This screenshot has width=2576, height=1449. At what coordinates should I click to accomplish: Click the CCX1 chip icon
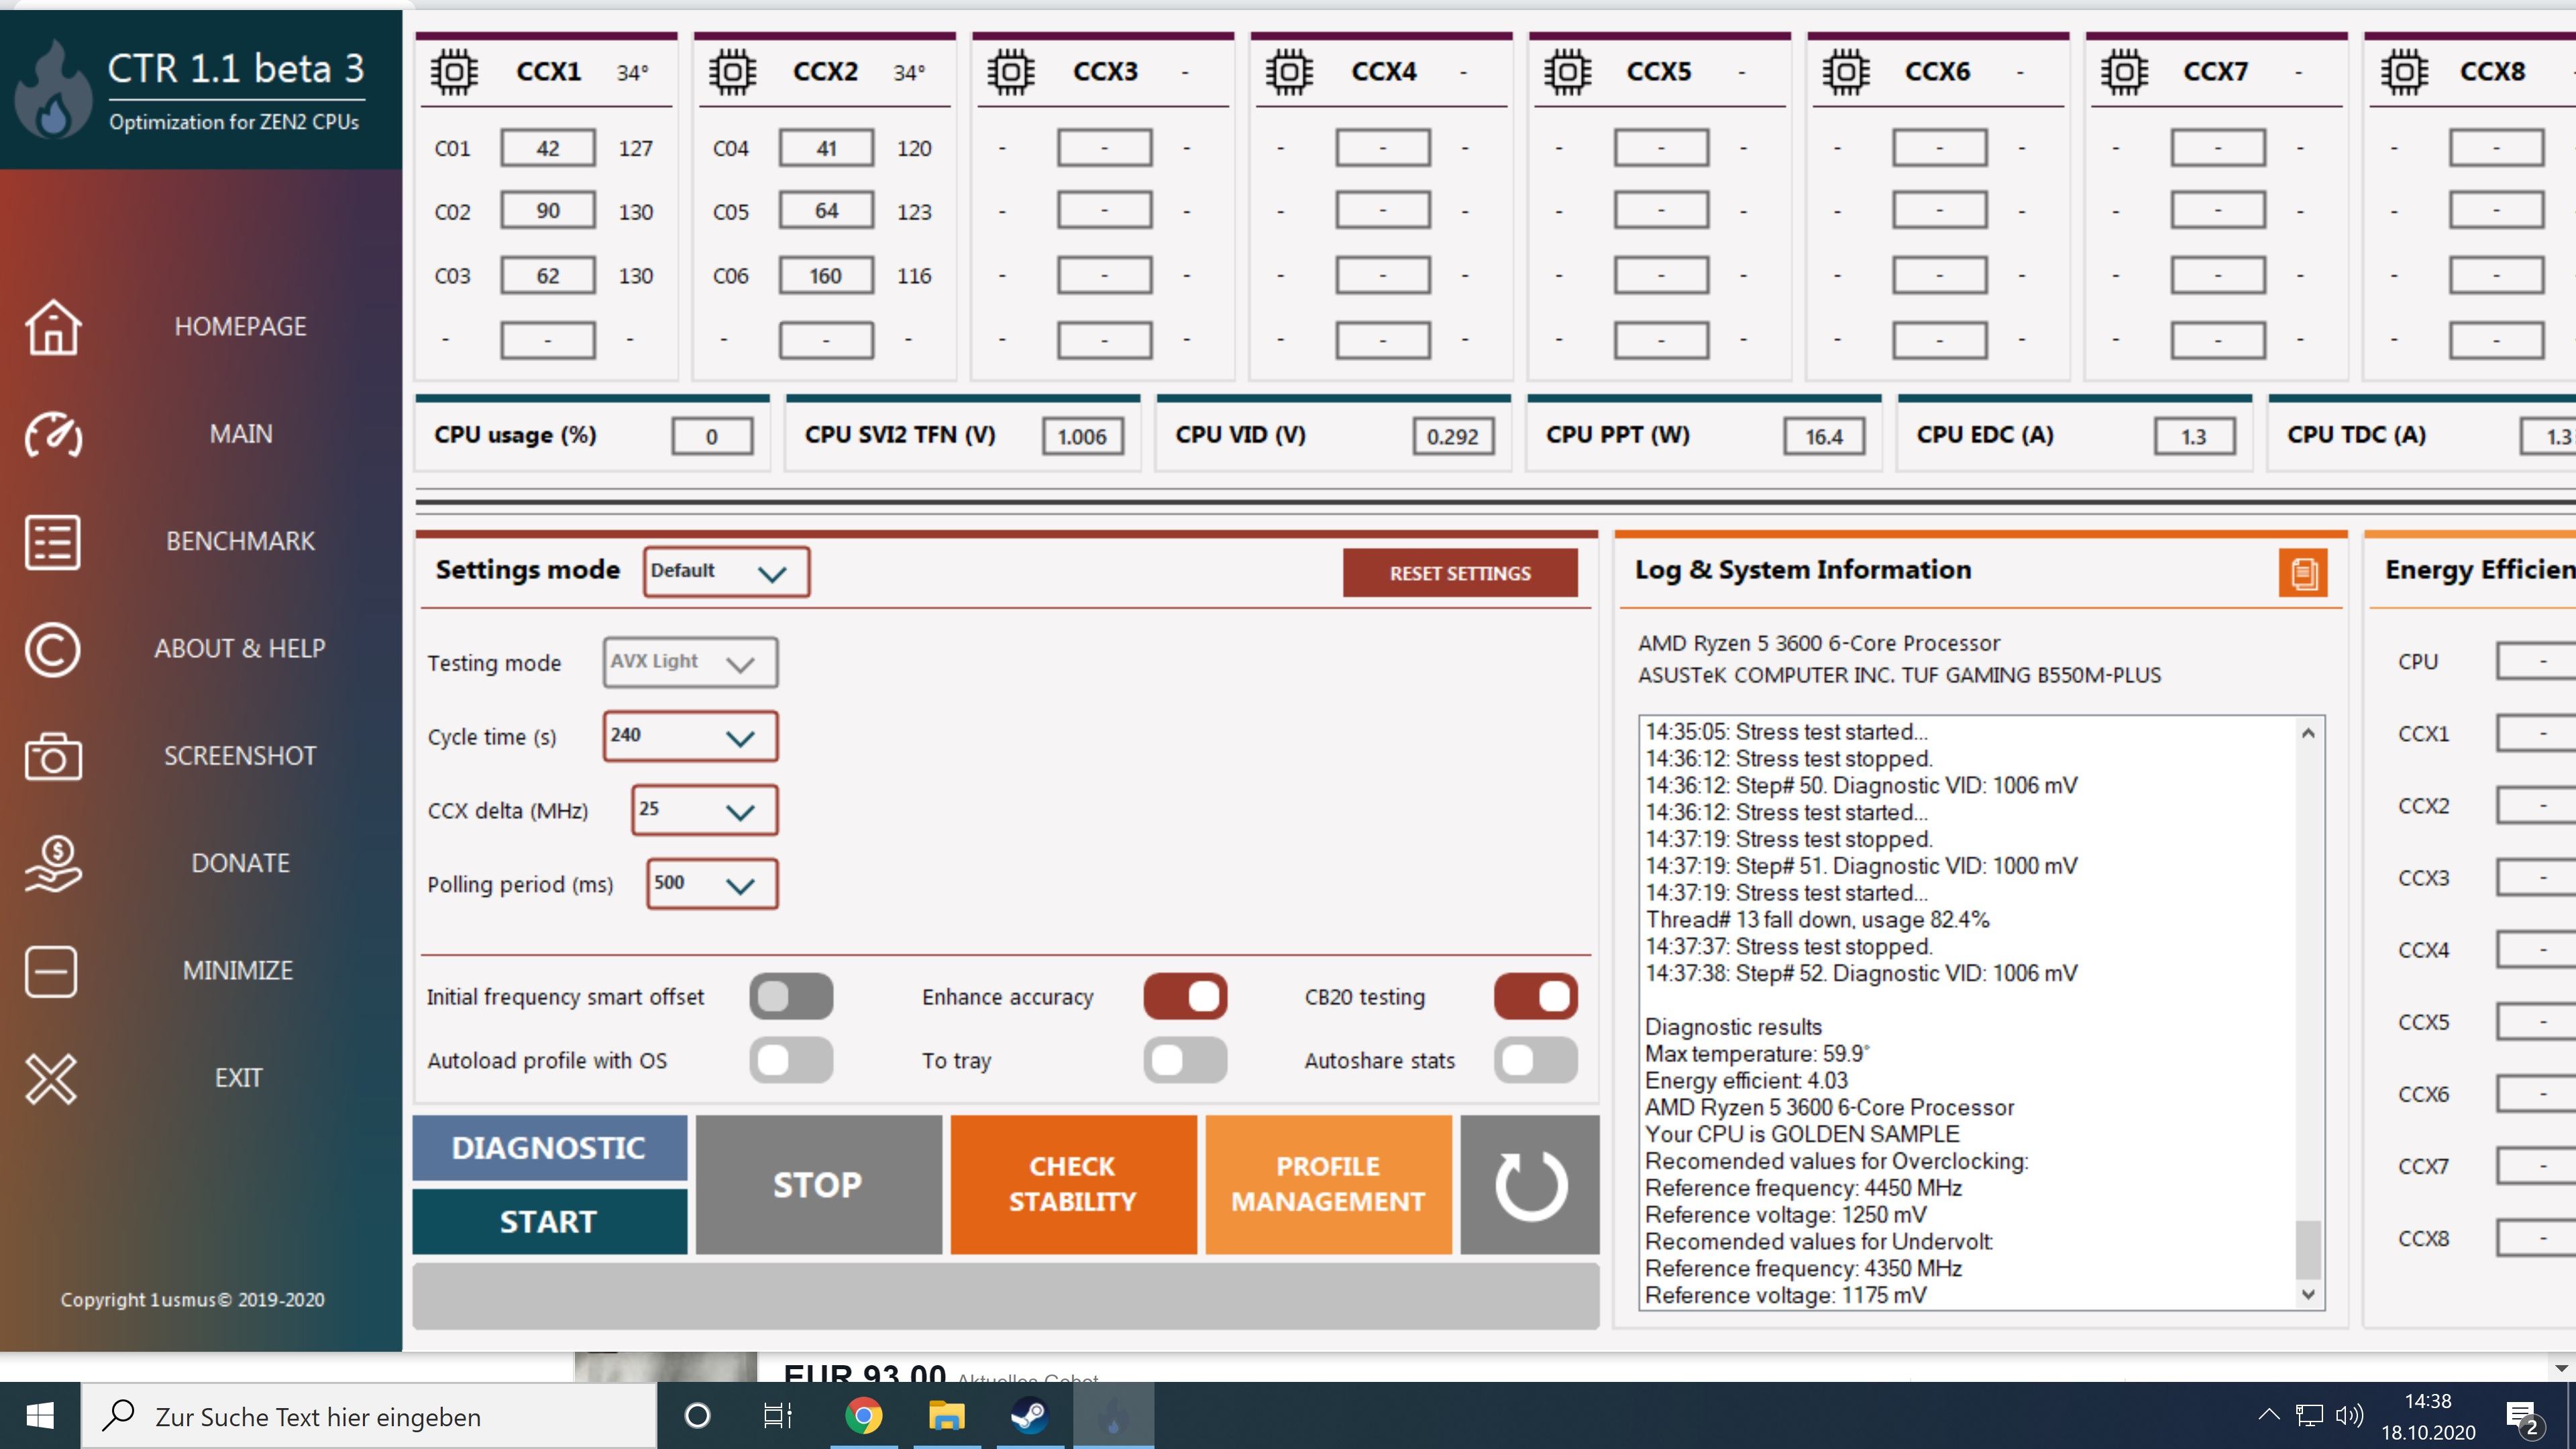[455, 72]
